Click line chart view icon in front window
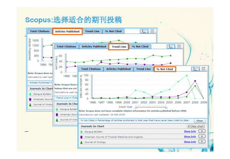The height and width of the screenshot is (159, 230). [x=195, y=69]
